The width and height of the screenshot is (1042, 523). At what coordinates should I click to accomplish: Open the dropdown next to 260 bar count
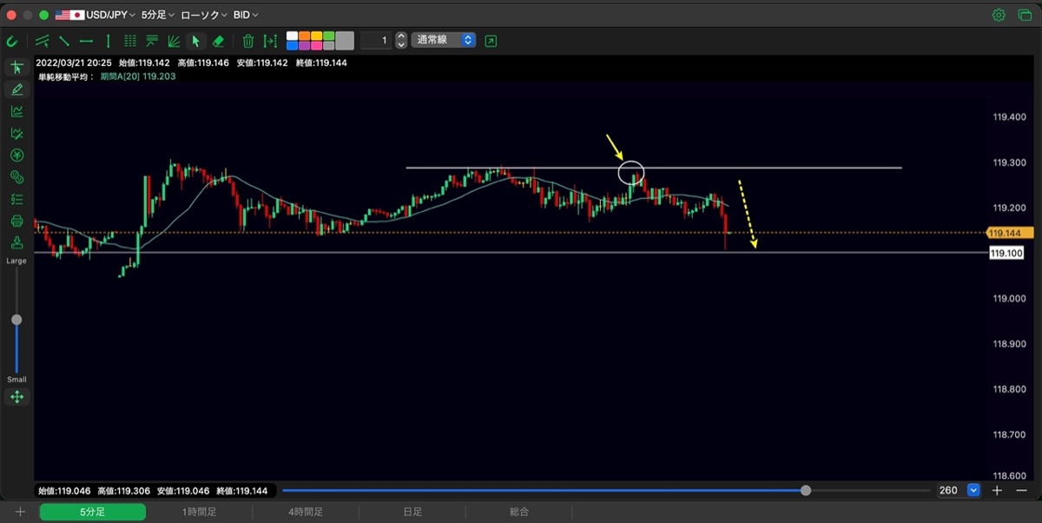click(x=973, y=490)
